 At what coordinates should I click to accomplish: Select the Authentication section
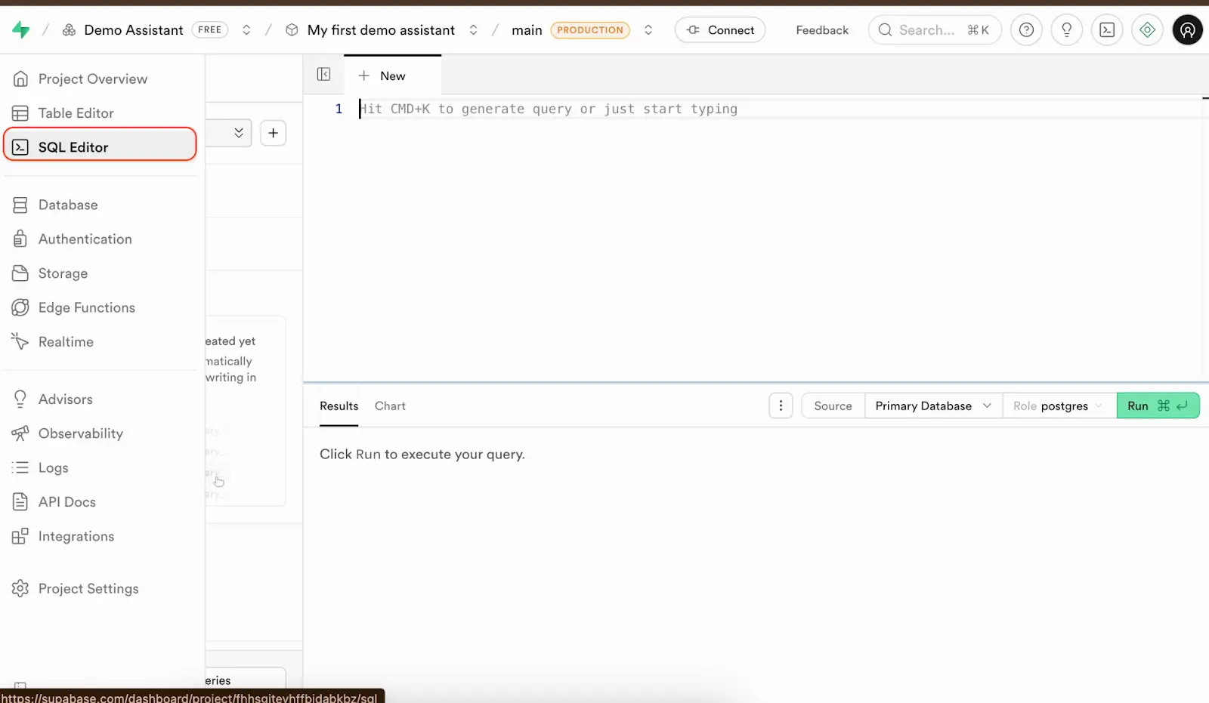click(x=85, y=239)
